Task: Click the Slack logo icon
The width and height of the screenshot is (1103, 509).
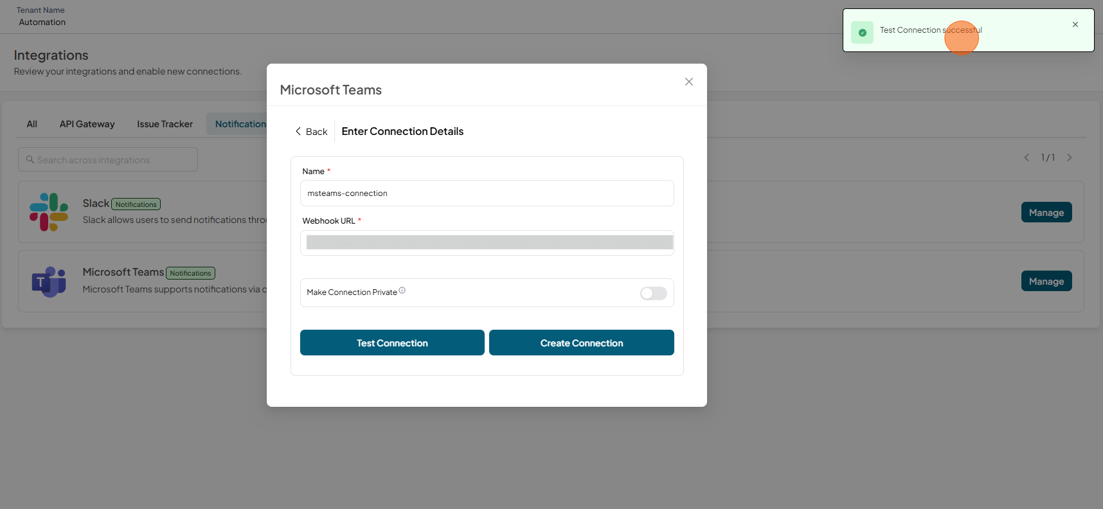Action: point(49,212)
